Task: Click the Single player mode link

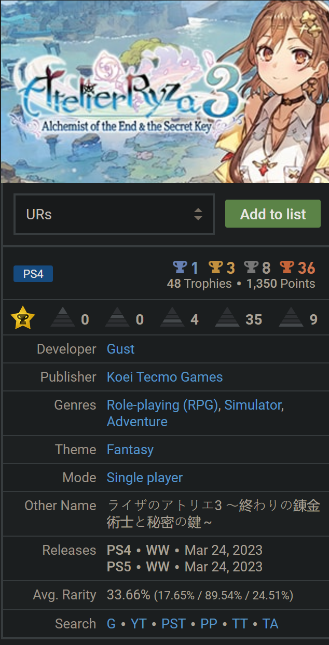Action: [144, 478]
